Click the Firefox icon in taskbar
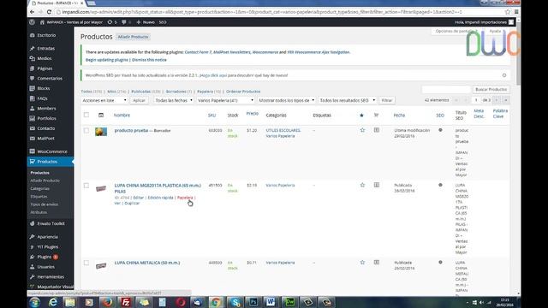 107,302
